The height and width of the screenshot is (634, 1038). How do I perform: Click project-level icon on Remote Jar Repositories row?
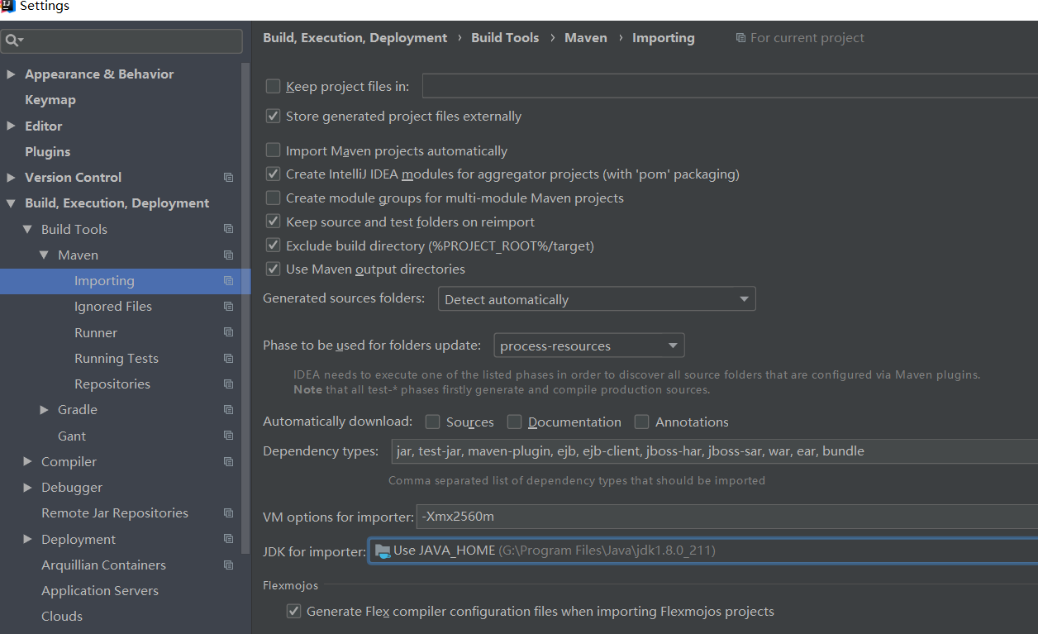pos(228,513)
